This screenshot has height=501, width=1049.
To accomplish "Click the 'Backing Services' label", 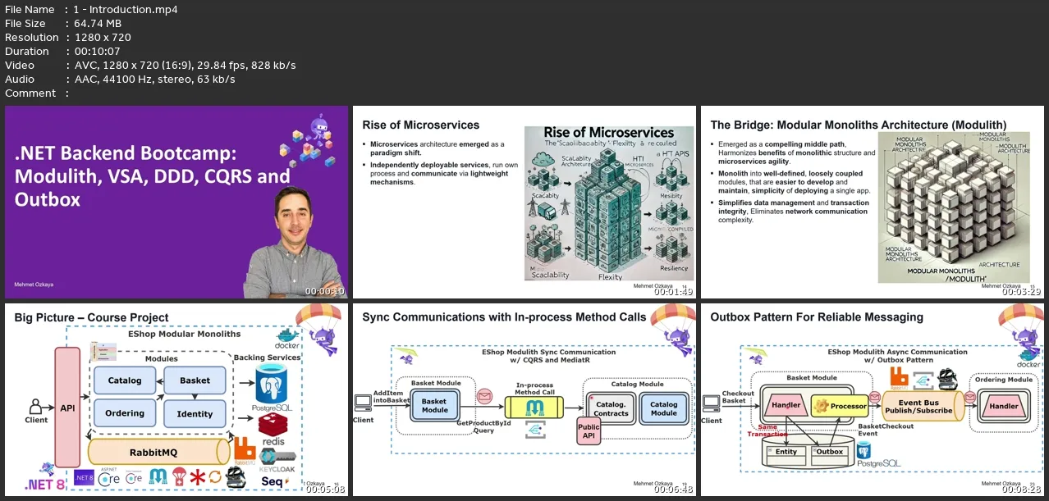I will coord(268,358).
